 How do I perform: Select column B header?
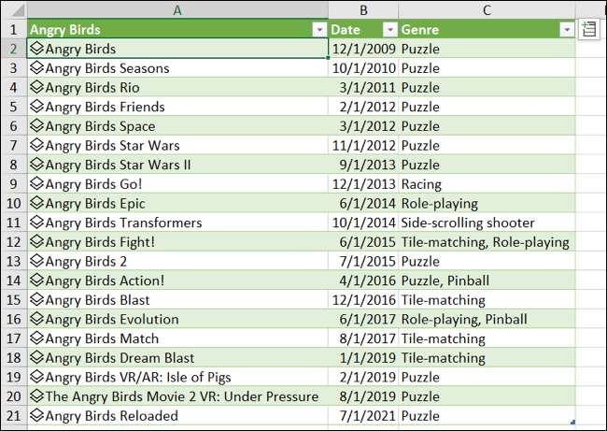[363, 9]
